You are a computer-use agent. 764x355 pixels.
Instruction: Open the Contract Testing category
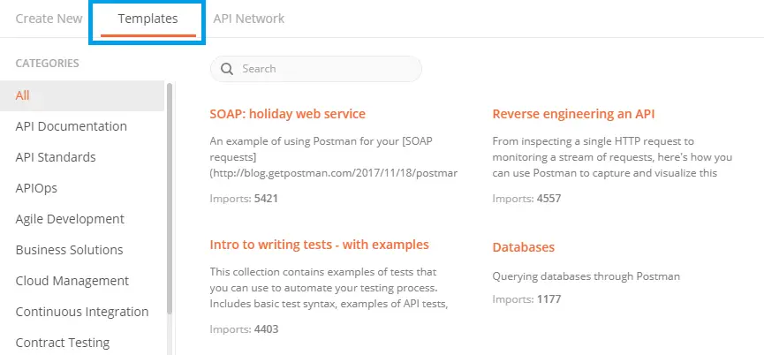63,343
